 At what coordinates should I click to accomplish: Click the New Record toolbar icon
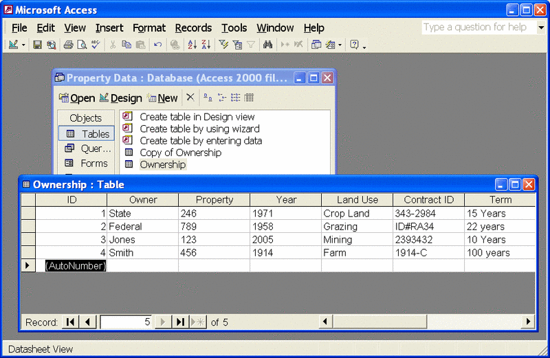click(285, 45)
